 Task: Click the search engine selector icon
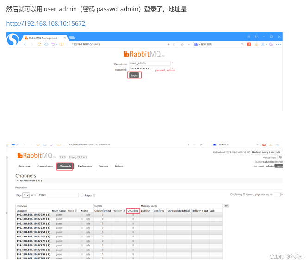pyautogui.click(x=196, y=45)
